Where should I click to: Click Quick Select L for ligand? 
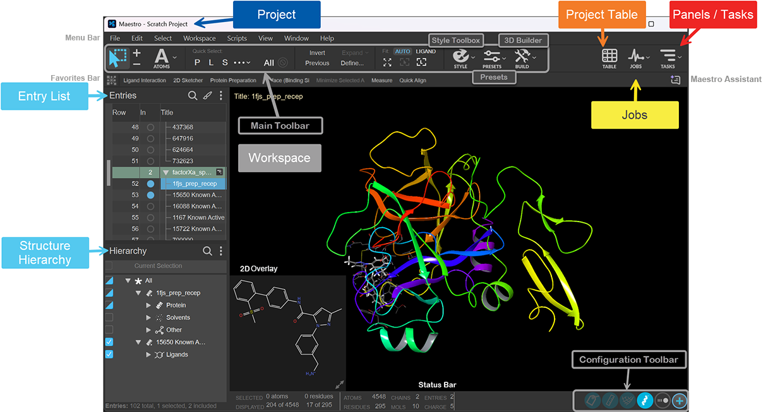pyautogui.click(x=211, y=62)
